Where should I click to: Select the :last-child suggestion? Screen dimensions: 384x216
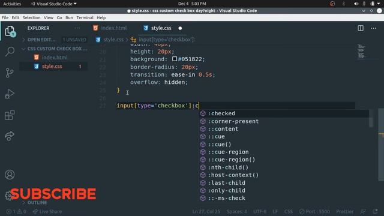pos(226,182)
